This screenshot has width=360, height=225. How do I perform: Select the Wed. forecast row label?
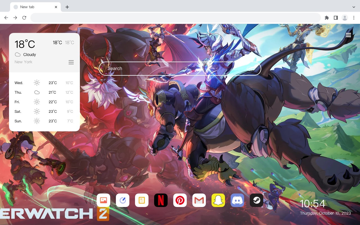click(19, 83)
